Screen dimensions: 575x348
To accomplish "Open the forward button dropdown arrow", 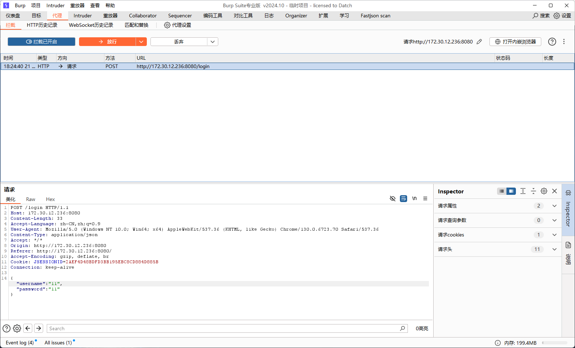I will (141, 42).
